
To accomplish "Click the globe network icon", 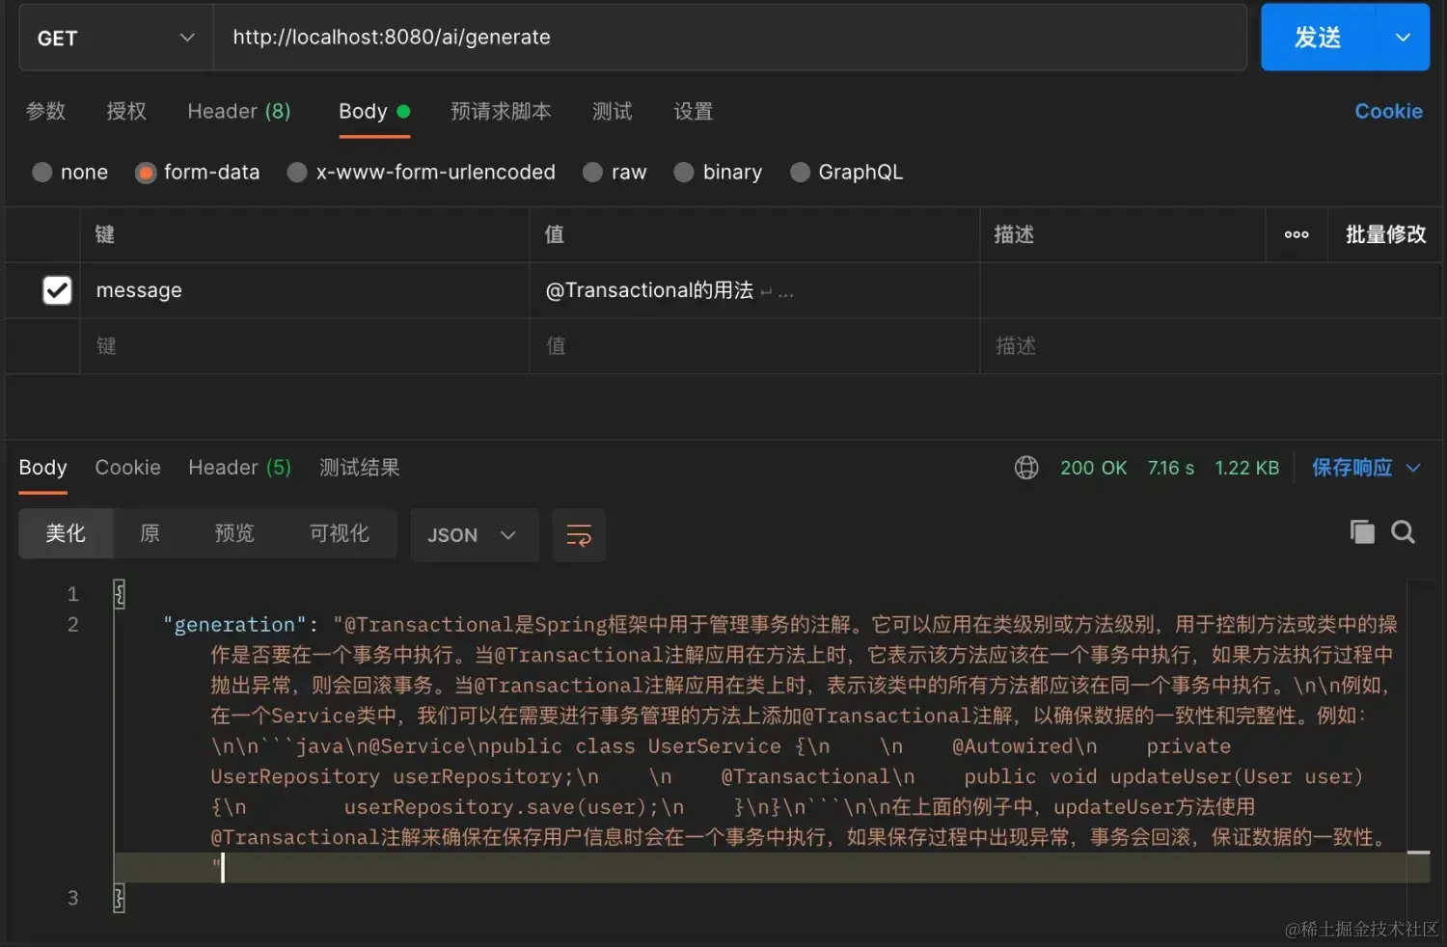I will pos(1026,468).
